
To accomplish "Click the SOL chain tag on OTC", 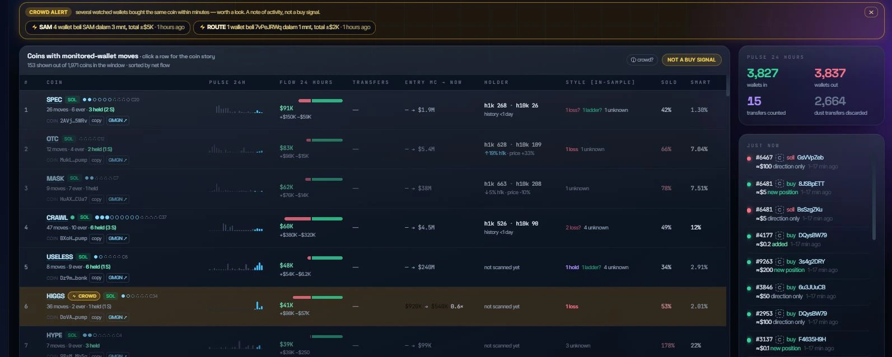I will point(68,139).
